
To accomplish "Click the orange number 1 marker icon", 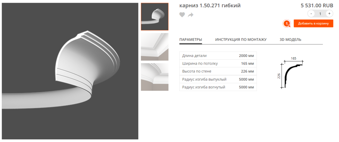I will [287, 24].
